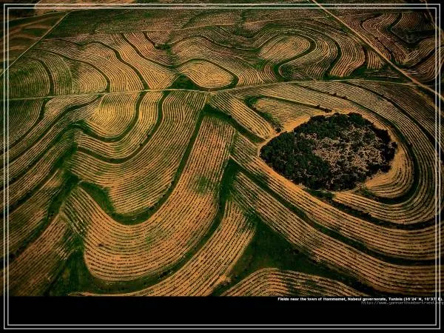Open the yannarthusbertrand.org website link
The width and height of the screenshot is (444, 333).
coord(402,303)
